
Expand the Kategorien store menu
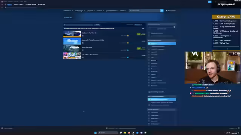click(x=90, y=11)
